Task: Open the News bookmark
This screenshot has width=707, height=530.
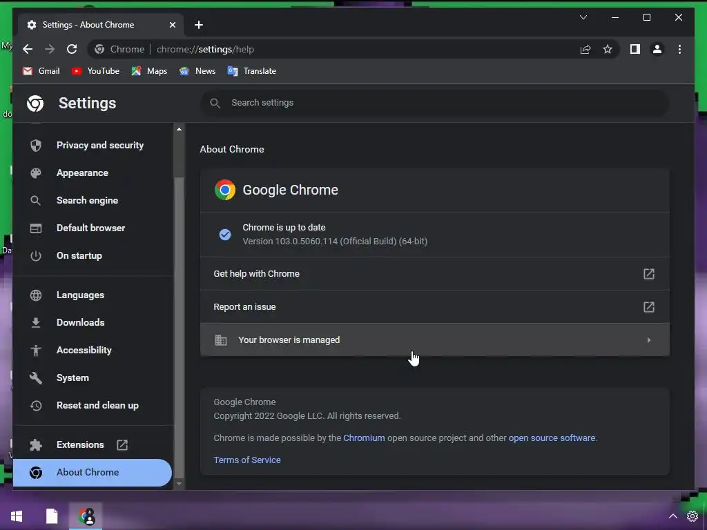Action: coord(197,71)
